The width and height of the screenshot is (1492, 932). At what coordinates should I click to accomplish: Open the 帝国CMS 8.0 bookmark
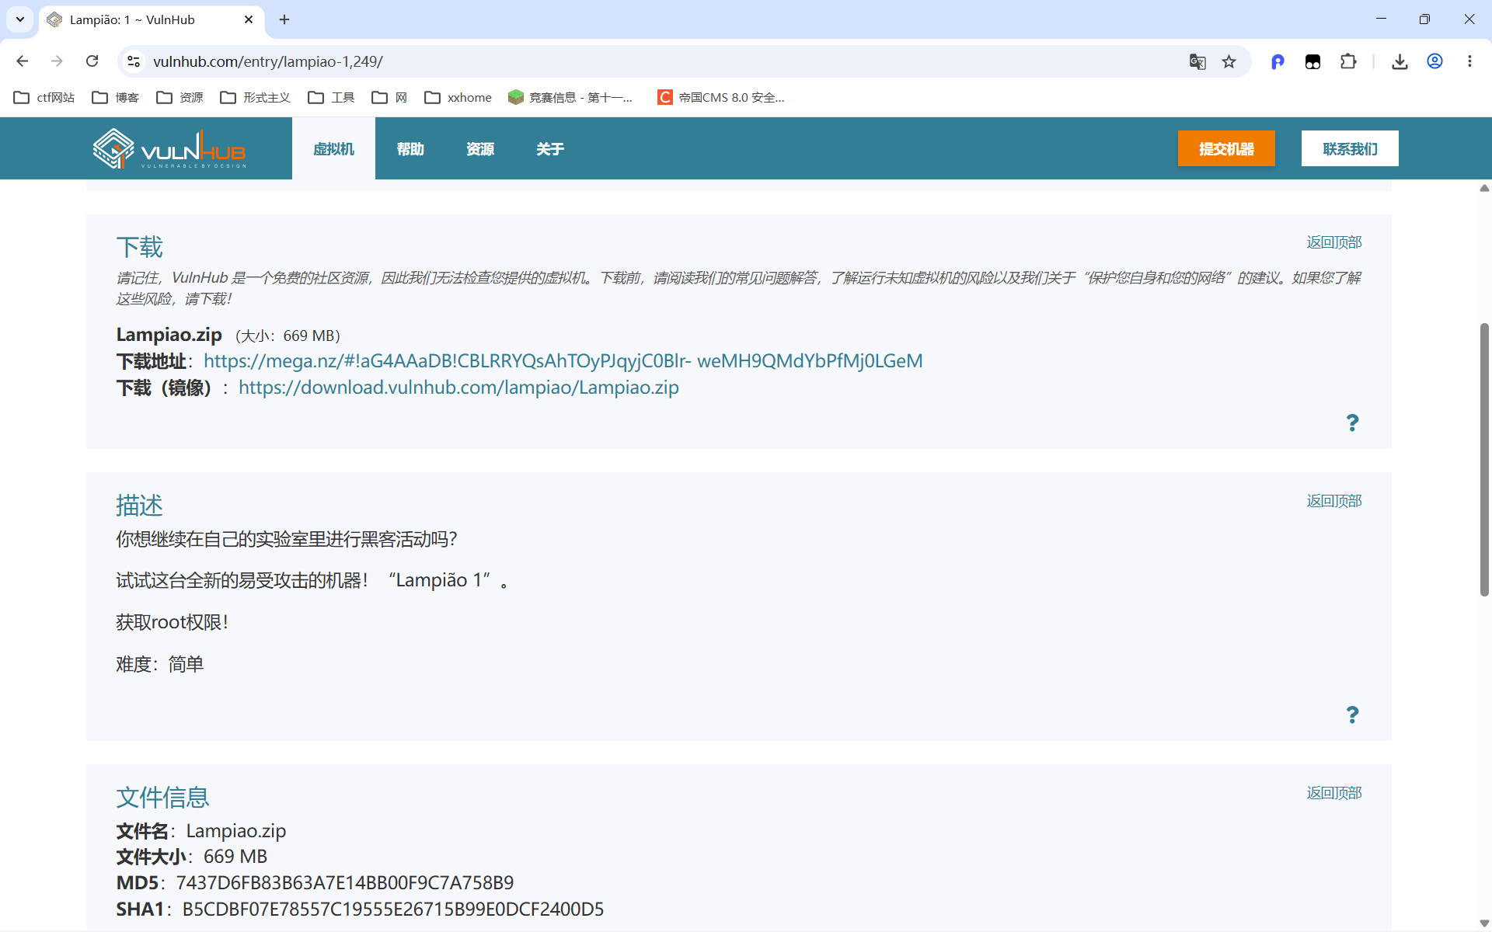tap(721, 97)
